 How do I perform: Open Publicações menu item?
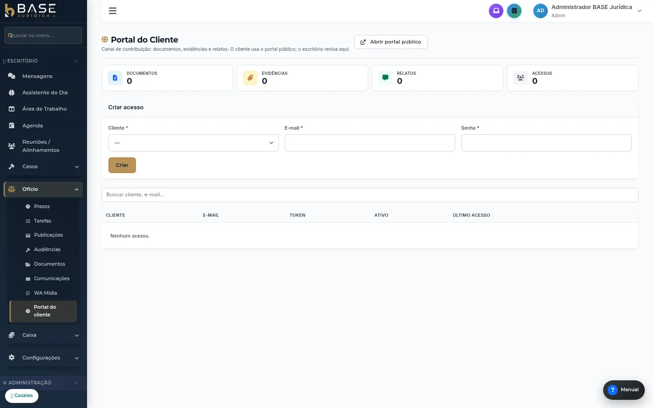tap(44, 235)
